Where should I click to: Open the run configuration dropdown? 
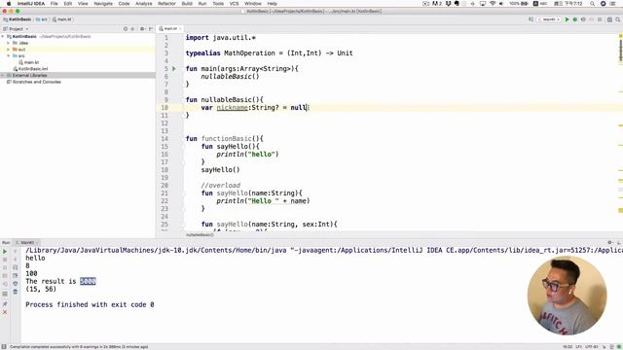point(549,19)
